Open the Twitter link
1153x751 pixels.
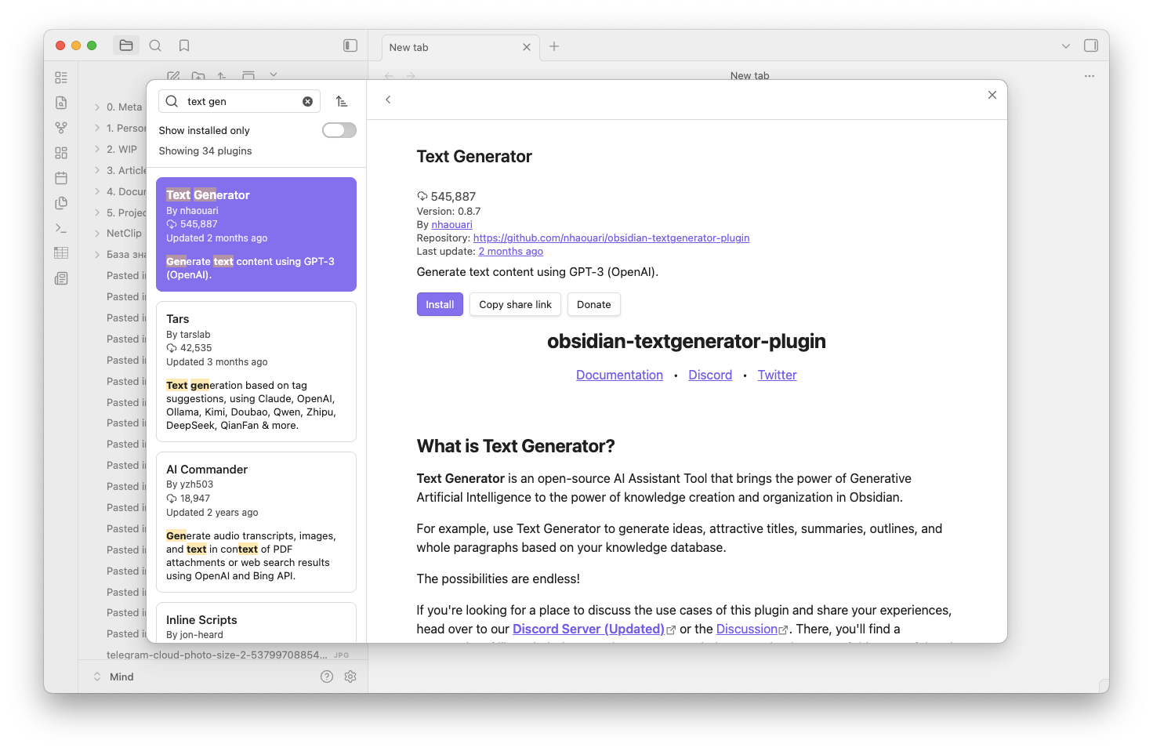click(x=777, y=375)
